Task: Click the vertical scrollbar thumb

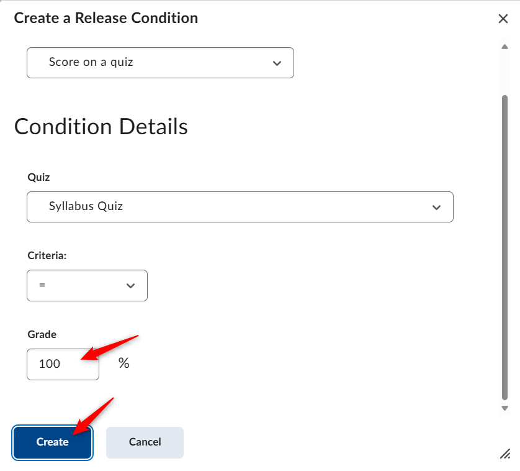Action: tap(504, 247)
